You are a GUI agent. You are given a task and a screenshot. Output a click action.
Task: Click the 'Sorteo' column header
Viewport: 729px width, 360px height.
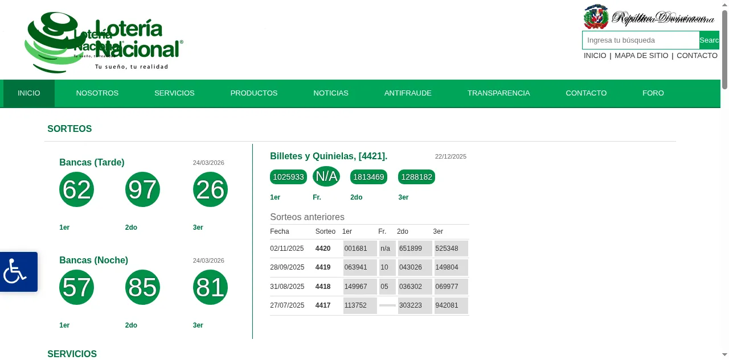pos(325,231)
